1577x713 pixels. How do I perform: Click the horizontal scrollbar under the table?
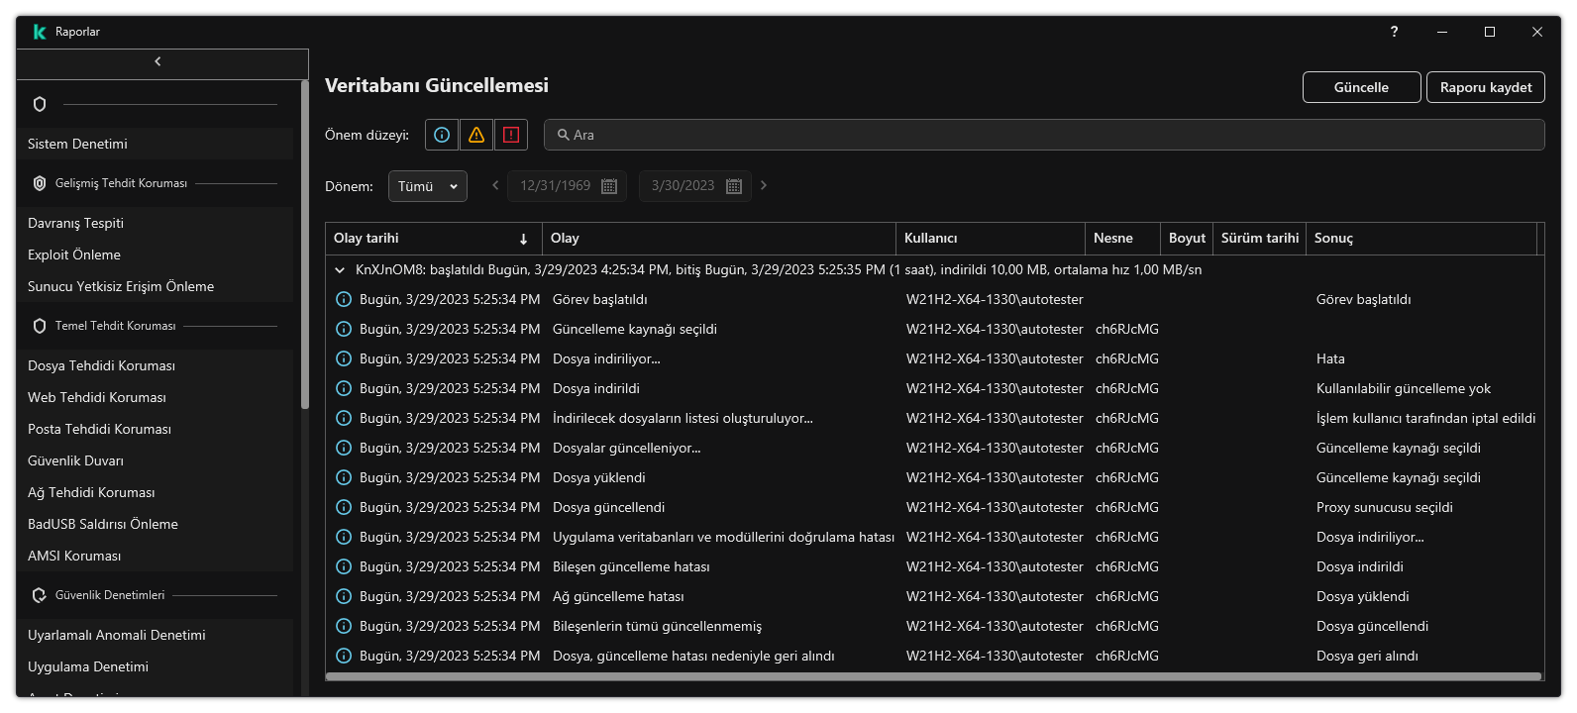click(933, 677)
